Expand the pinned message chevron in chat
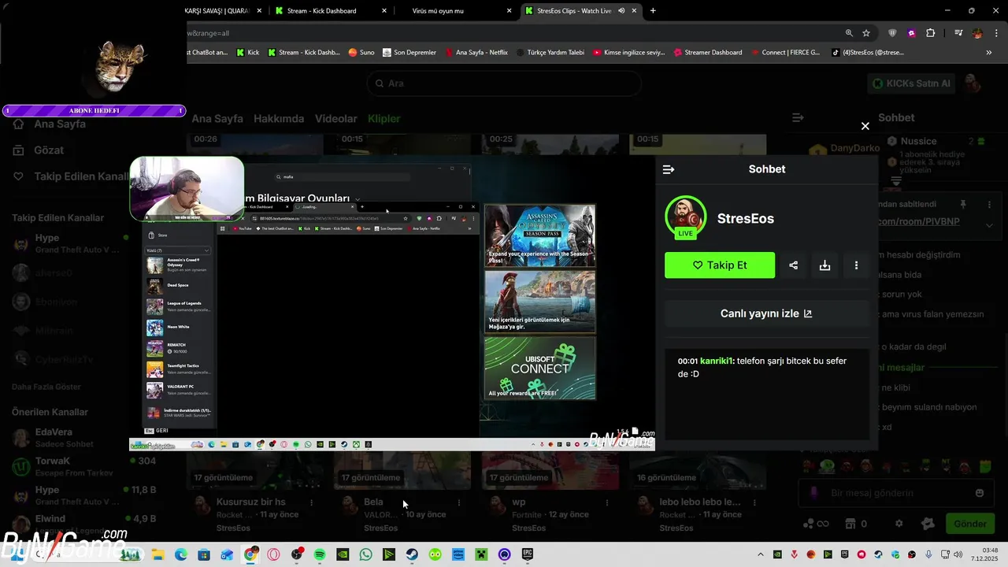This screenshot has width=1008, height=567. click(x=990, y=225)
